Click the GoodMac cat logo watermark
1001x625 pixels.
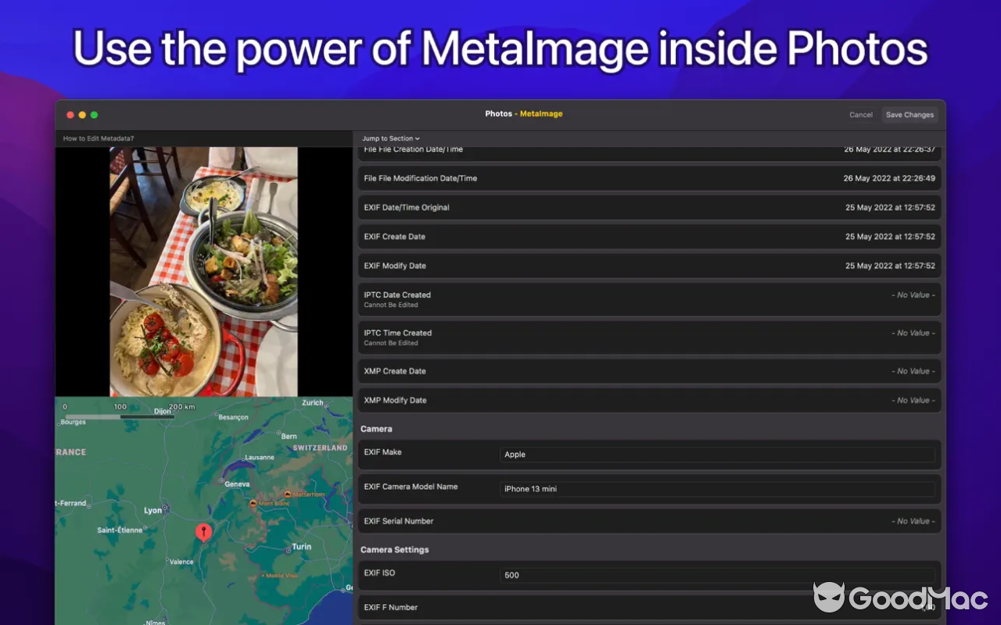[x=829, y=598]
